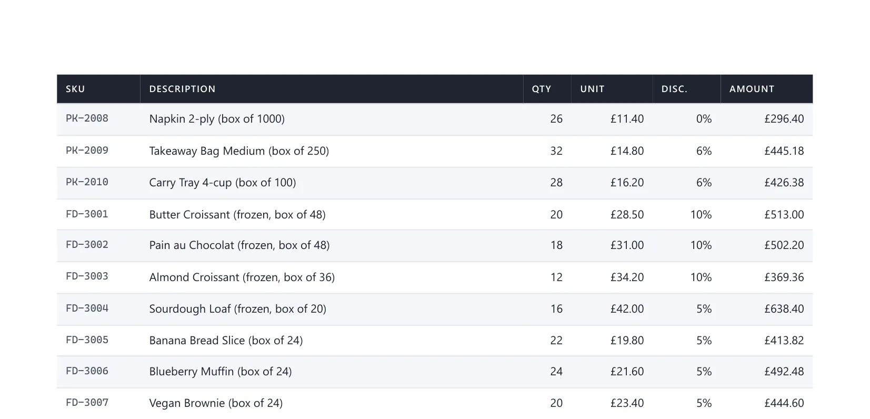Select the Butter Croissant amount £513.00
870x419 pixels.
pos(784,215)
